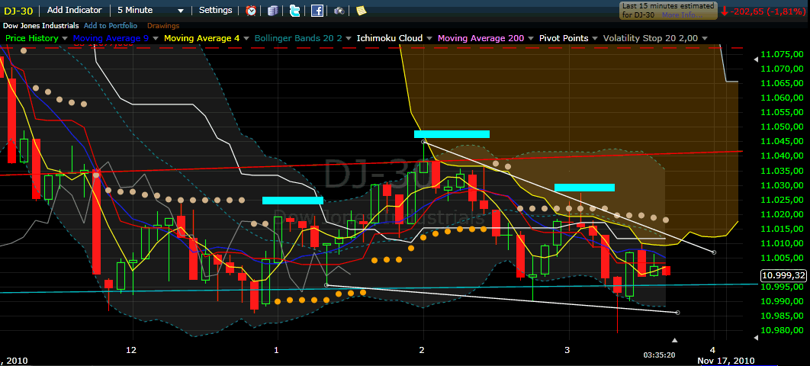Open the Drawings link

click(163, 25)
